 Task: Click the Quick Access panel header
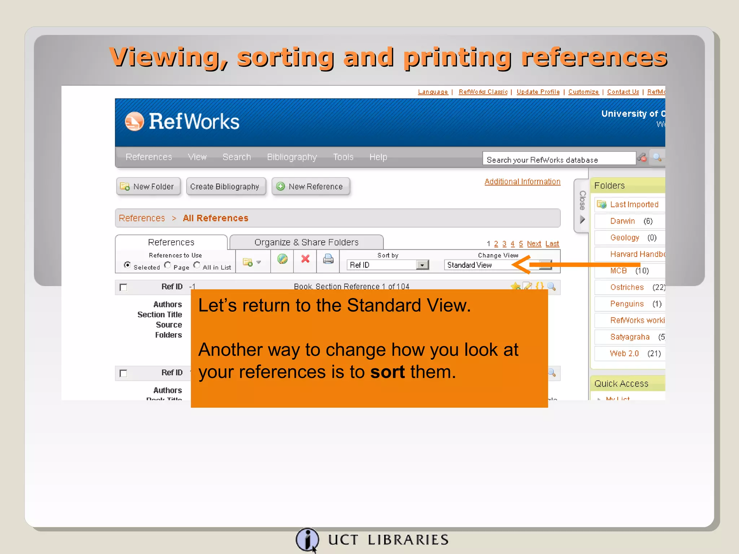(x=628, y=384)
